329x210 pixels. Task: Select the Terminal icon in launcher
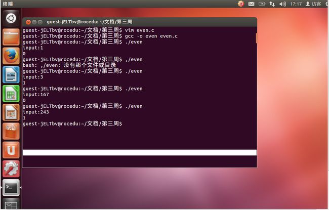point(11,188)
